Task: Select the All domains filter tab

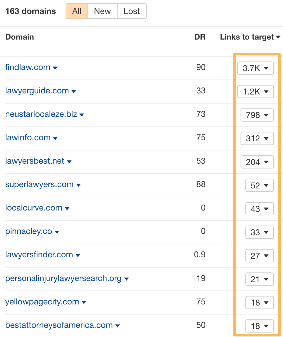Action: [x=77, y=11]
